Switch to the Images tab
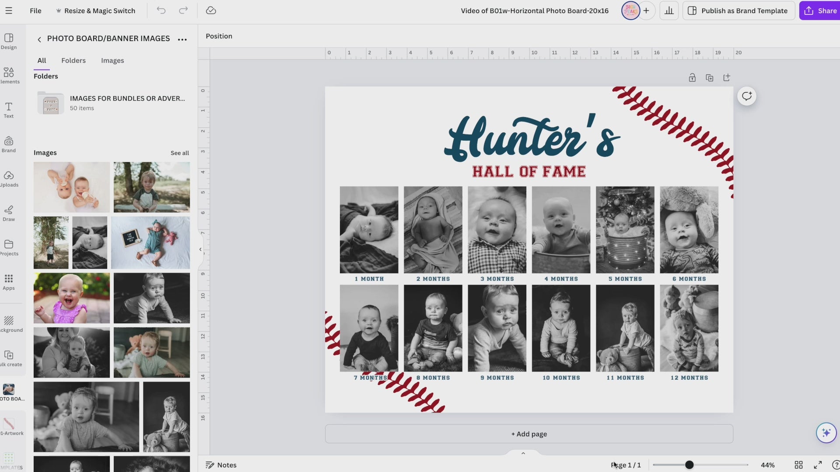Screen dimensions: 840x472 click(112, 60)
